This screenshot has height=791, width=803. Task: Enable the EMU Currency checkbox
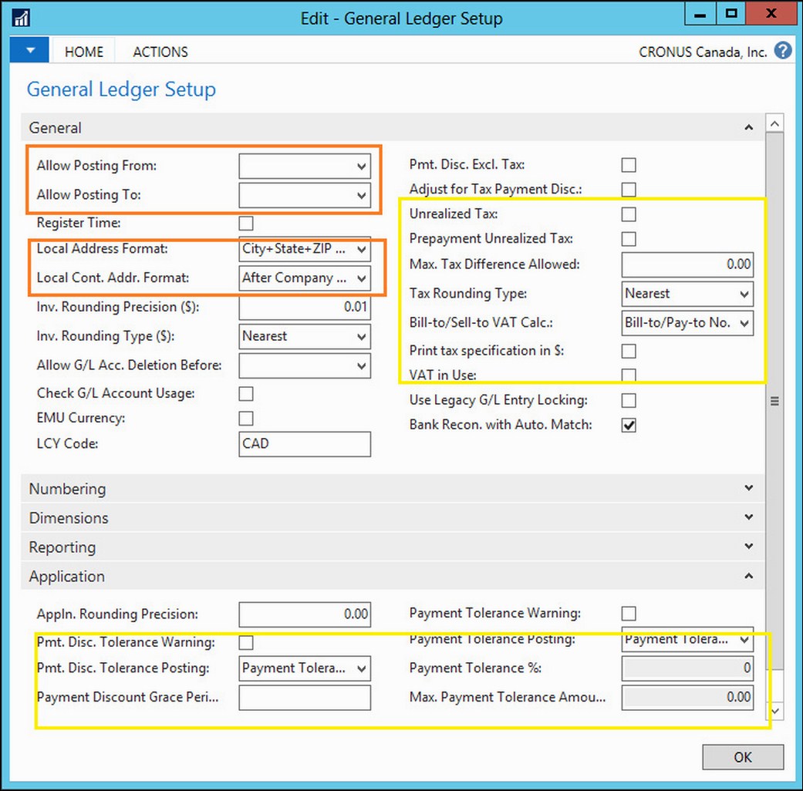pos(246,419)
